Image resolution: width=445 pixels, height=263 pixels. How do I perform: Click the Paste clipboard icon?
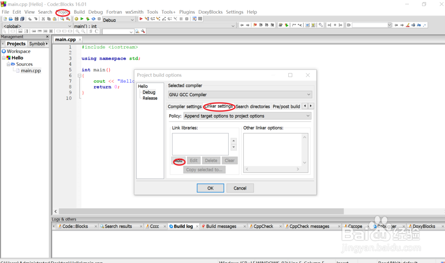(x=54, y=19)
